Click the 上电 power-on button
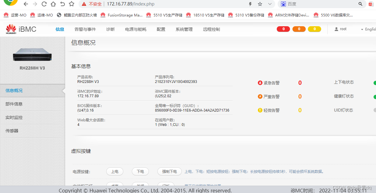376x193 pixels. (115, 171)
